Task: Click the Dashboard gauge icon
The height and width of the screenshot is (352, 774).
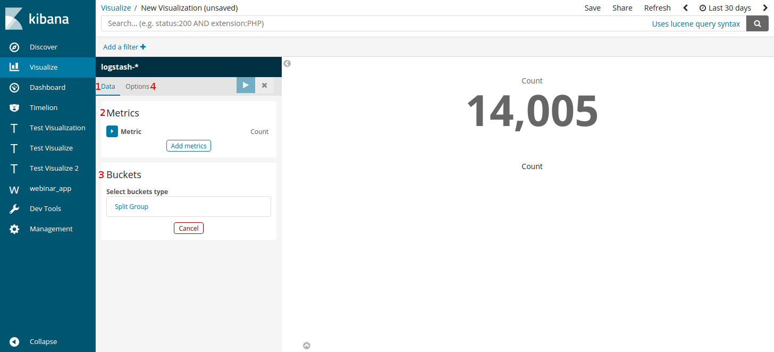Action: (x=14, y=88)
